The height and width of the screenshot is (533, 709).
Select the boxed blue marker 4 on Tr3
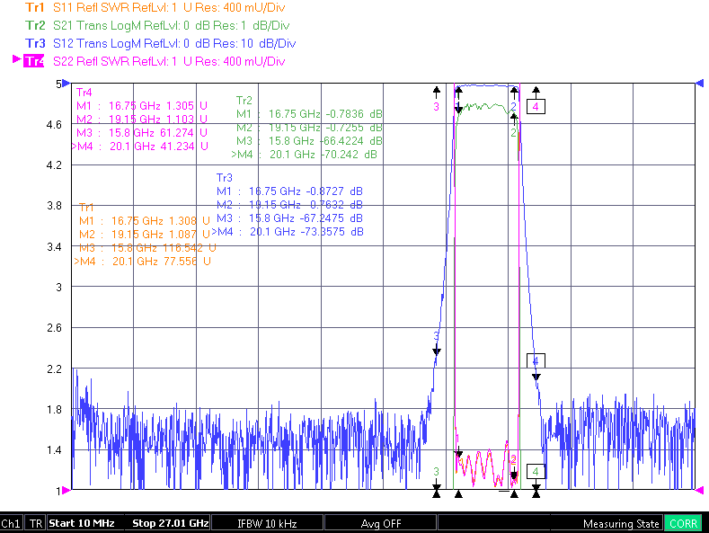pos(536,360)
